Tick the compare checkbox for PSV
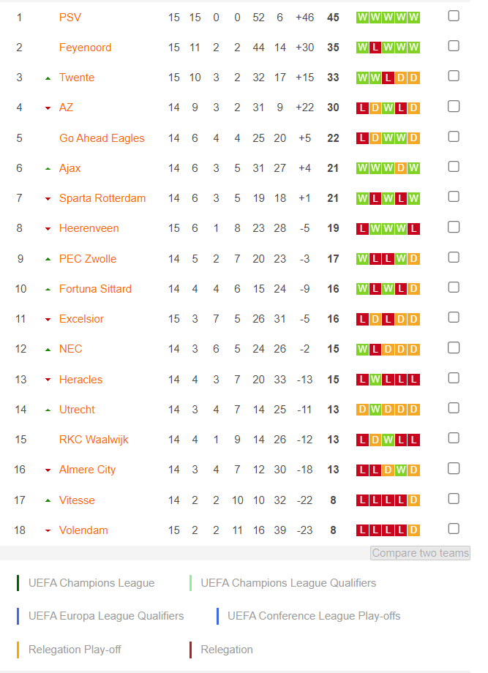 coord(454,16)
